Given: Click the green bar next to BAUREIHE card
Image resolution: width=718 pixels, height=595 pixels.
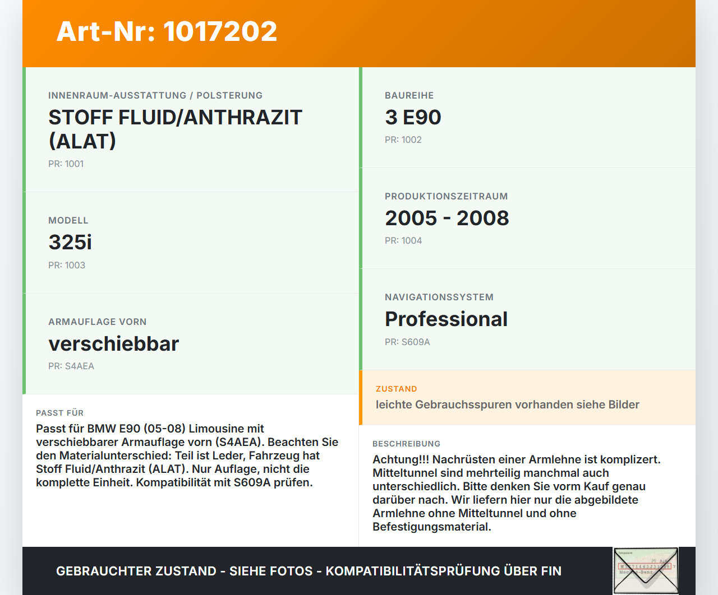Looking at the screenshot, I should click(x=361, y=117).
